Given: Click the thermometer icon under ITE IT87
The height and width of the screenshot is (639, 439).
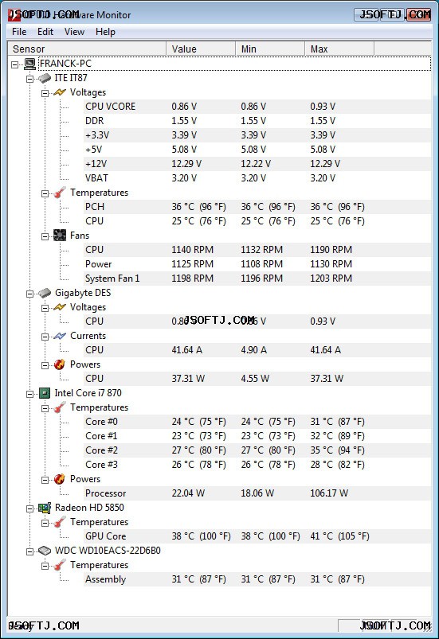Looking at the screenshot, I should [60, 193].
